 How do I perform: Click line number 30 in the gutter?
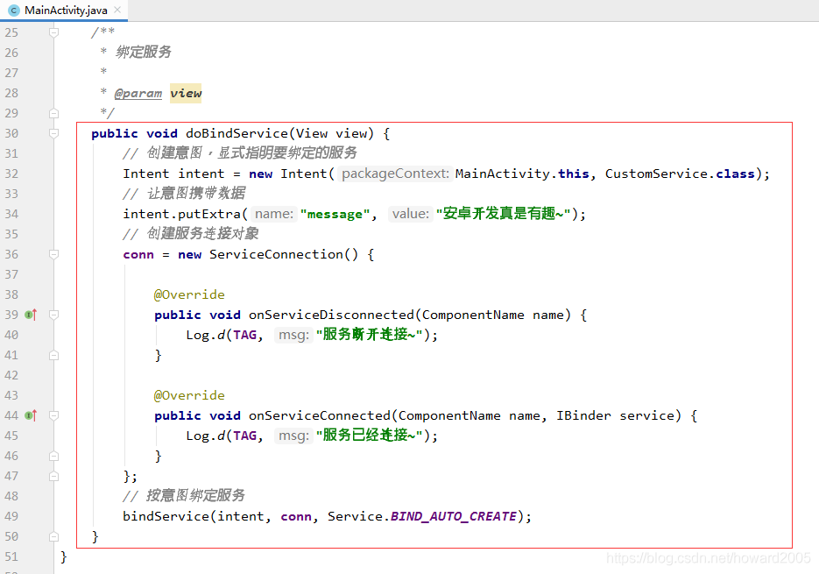tap(11, 133)
